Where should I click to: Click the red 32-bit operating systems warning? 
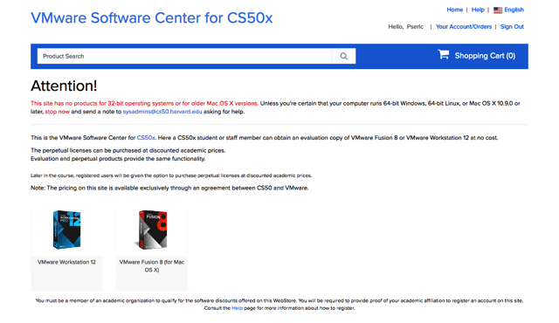[x=144, y=103]
